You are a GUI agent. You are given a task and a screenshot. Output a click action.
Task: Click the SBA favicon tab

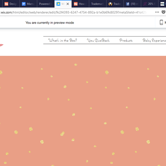pos(162,4)
